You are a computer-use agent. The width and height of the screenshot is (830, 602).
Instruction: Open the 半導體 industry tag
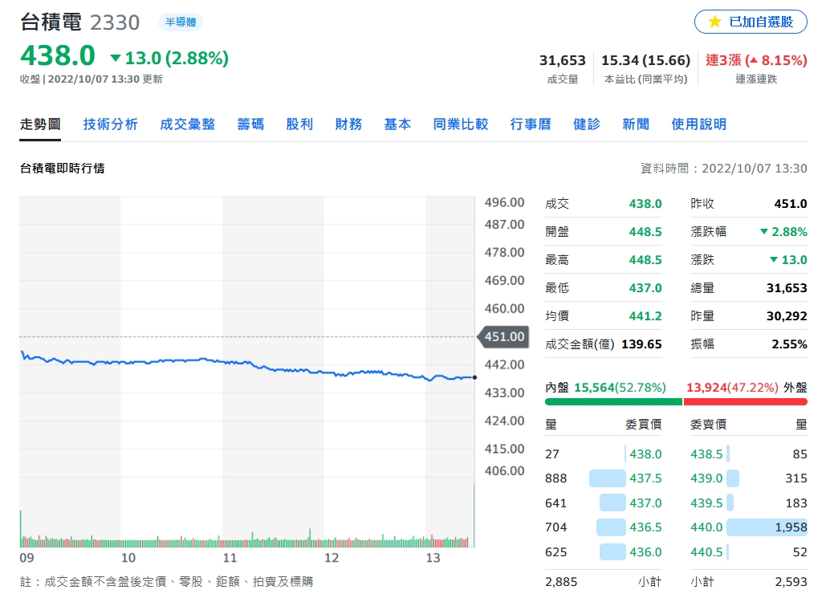click(181, 22)
